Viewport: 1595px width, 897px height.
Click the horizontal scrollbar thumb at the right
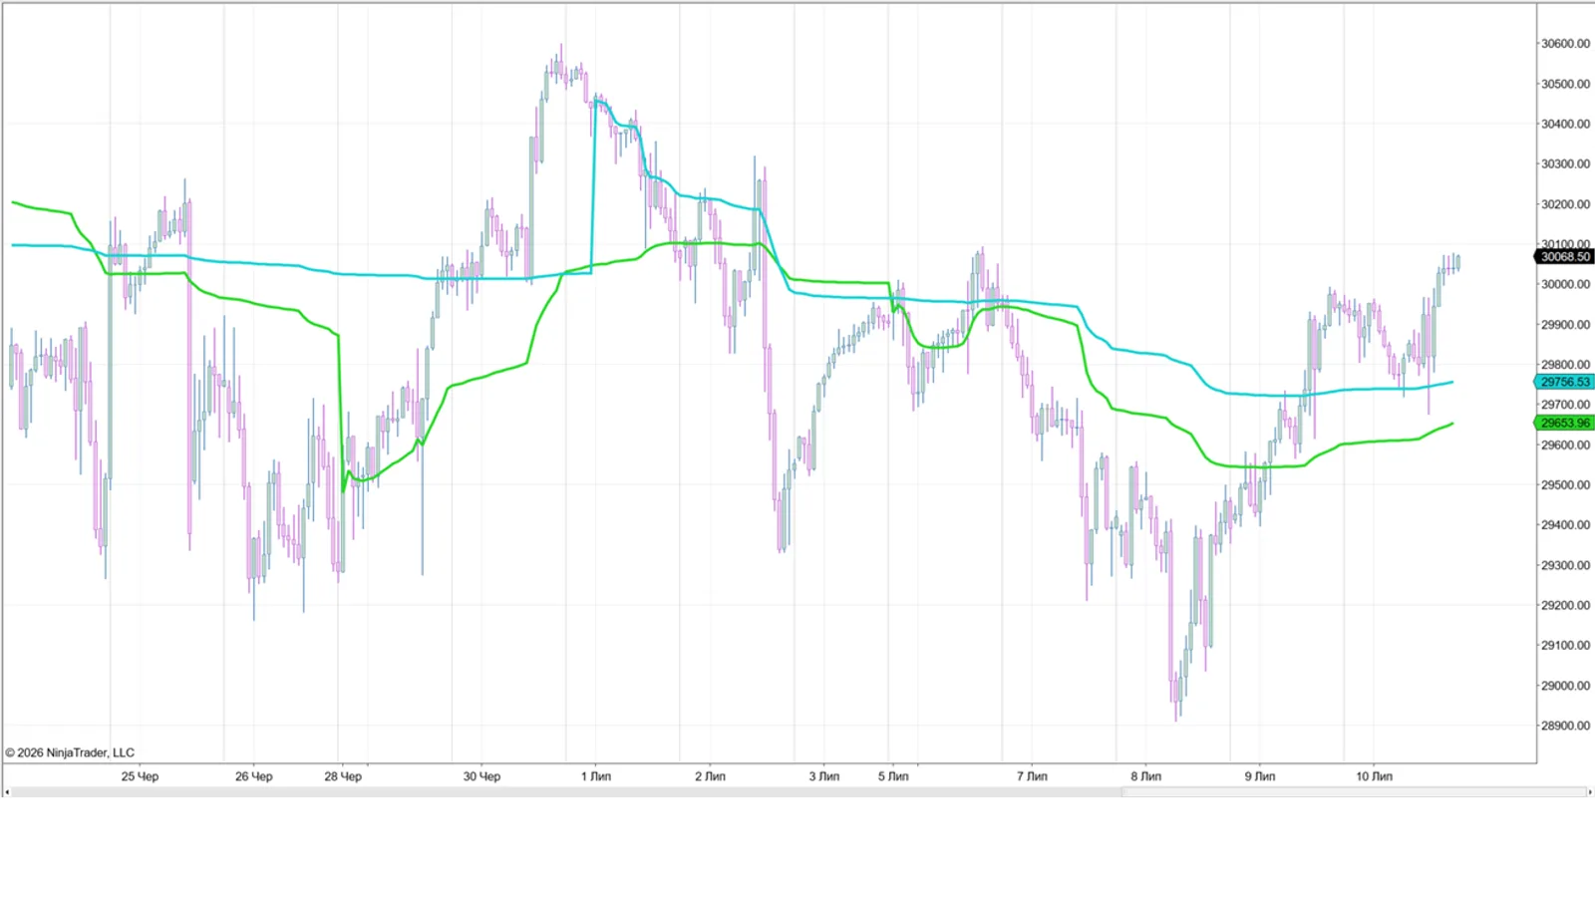[1353, 792]
